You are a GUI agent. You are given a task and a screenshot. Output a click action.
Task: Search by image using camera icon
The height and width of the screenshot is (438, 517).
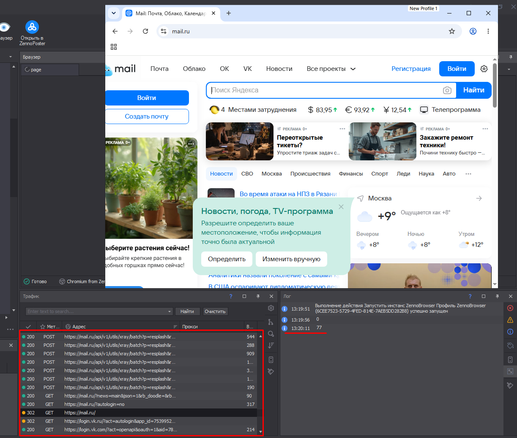click(x=447, y=90)
